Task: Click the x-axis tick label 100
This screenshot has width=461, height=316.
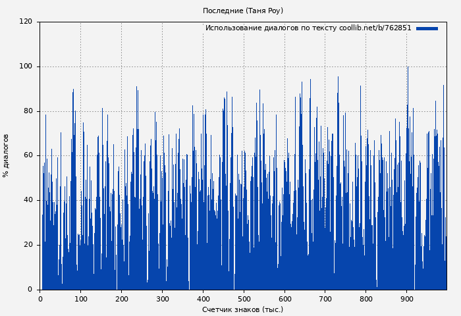Action: 80,299
